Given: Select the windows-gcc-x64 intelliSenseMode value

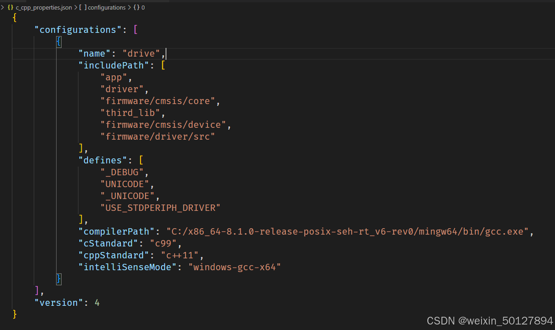Looking at the screenshot, I should click(x=235, y=267).
